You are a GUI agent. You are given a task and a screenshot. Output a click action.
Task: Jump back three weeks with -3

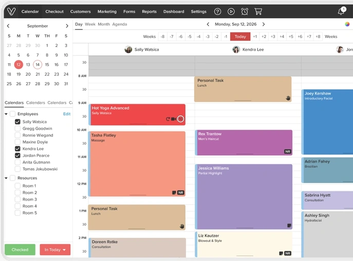coord(208,36)
